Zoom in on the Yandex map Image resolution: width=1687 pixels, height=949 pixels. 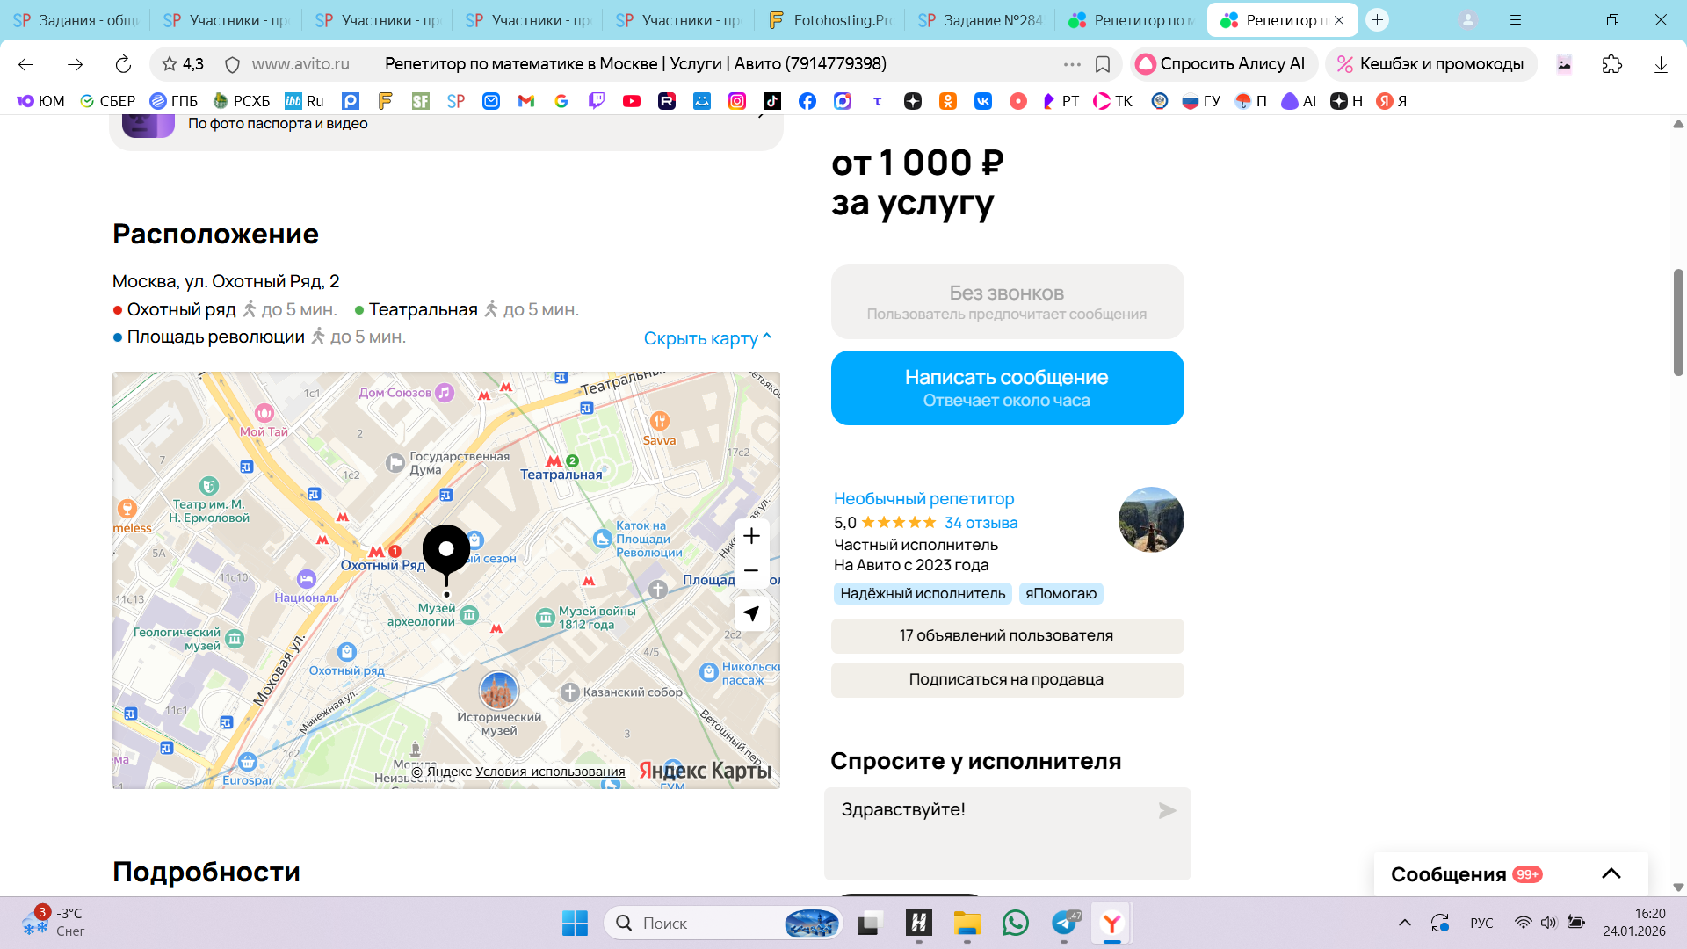751,536
